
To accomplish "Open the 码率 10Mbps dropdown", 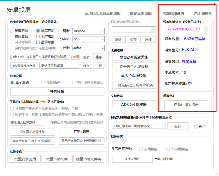I will tap(88, 31).
